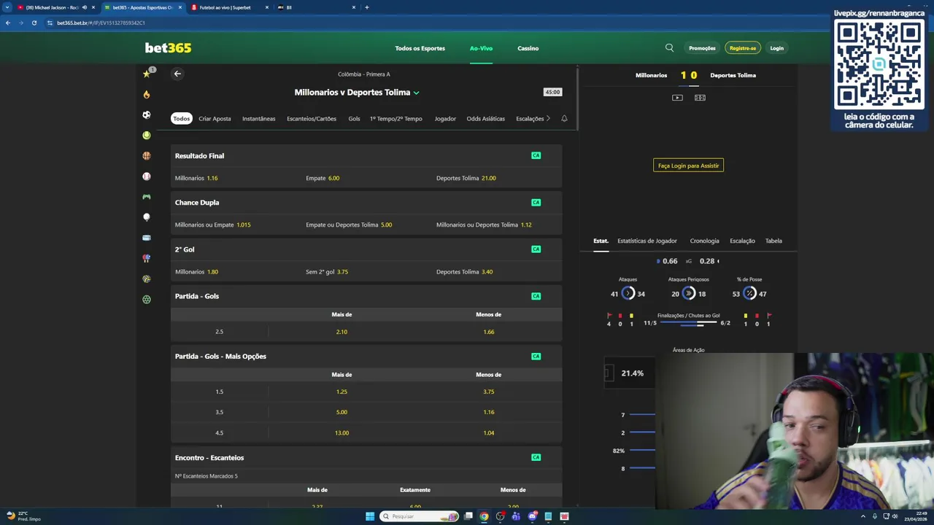
Task: Go back using the arrow icon
Action: (x=177, y=74)
